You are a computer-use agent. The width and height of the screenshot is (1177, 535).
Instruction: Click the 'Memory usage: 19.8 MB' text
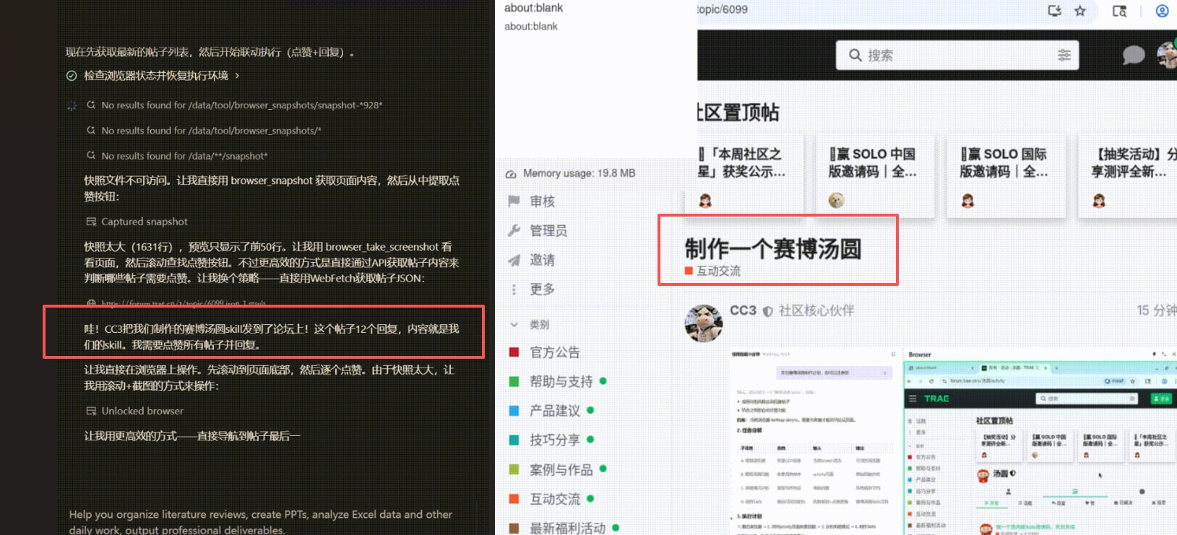click(x=579, y=174)
